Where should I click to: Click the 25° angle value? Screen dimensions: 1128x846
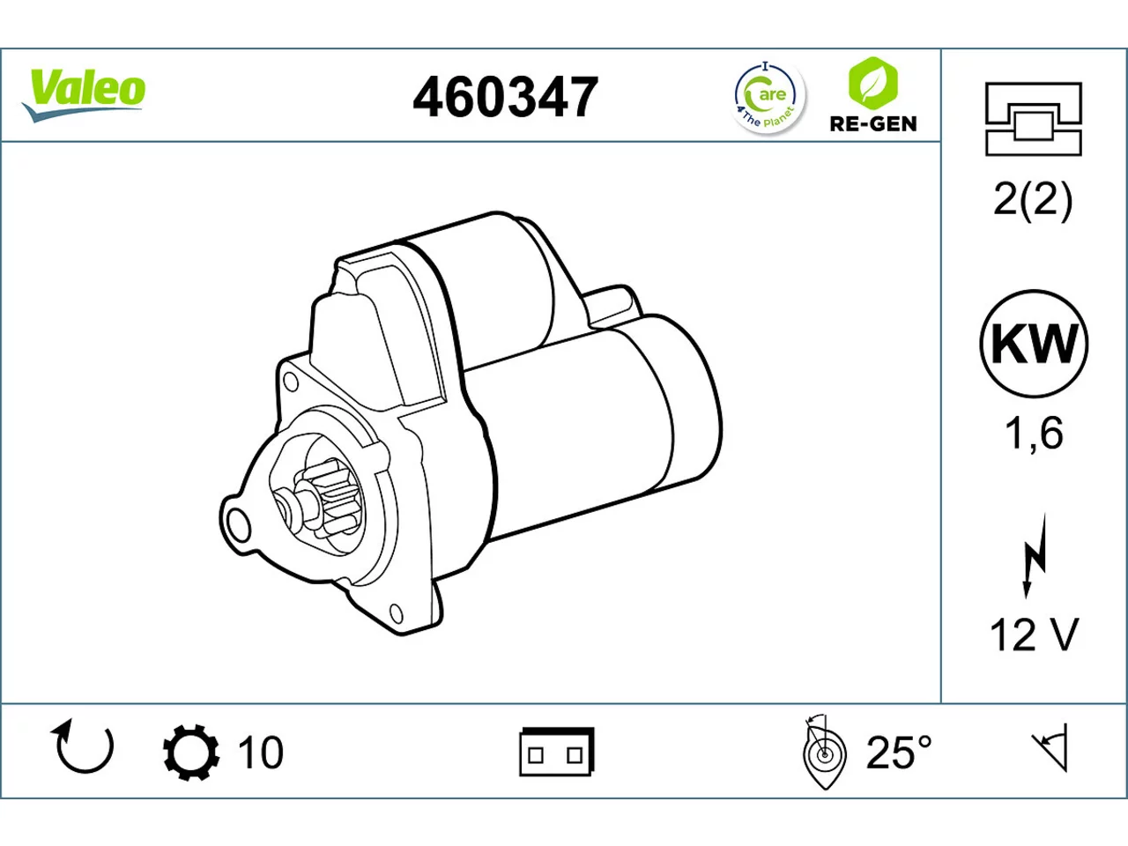pyautogui.click(x=899, y=752)
